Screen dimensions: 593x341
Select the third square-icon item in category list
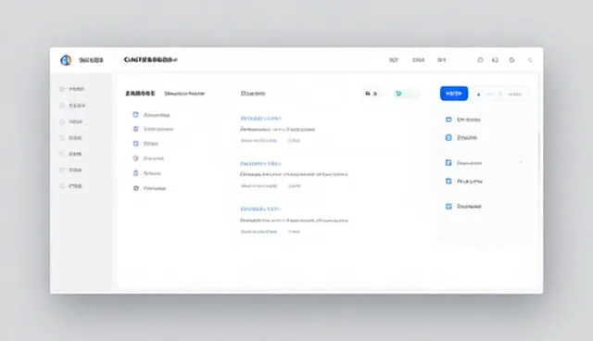(x=136, y=144)
